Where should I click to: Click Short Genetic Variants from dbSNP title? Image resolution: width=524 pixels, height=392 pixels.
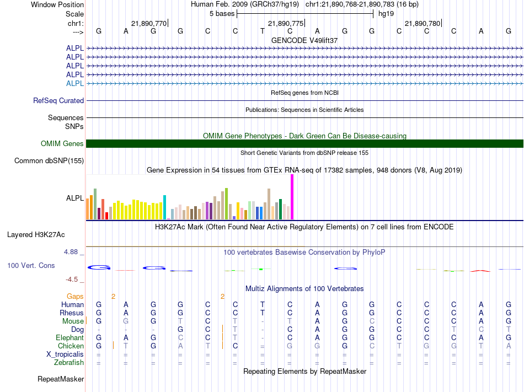304,153
